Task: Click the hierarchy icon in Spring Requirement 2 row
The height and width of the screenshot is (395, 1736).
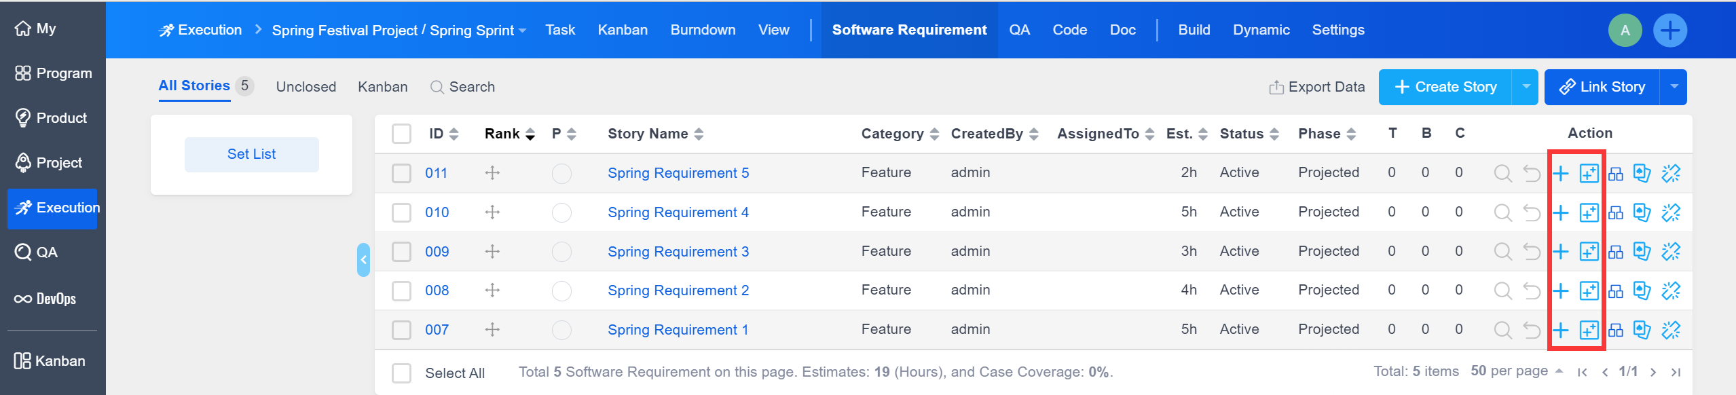Action: (x=1616, y=291)
